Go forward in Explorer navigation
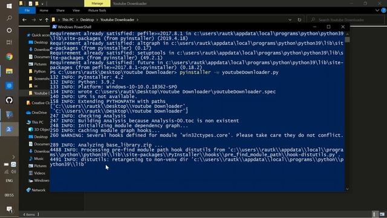 tap(33, 20)
